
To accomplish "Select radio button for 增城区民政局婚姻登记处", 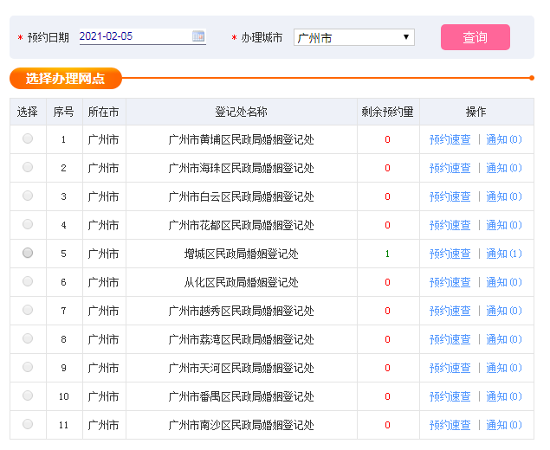I will 28,253.
